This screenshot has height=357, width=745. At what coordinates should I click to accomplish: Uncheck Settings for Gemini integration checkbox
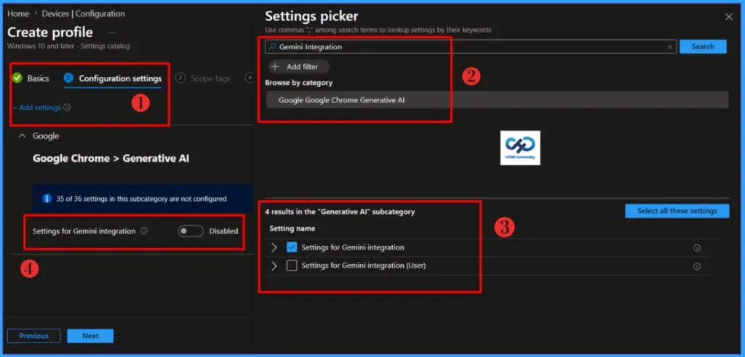coord(292,247)
